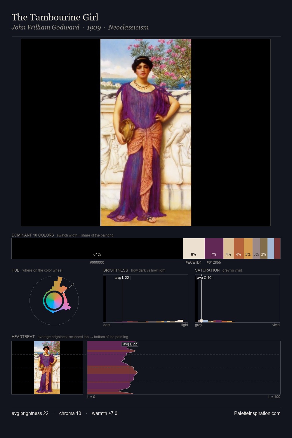Click the Neoclassicism style label
Viewport: 292px width, 438px height.
[x=128, y=27]
